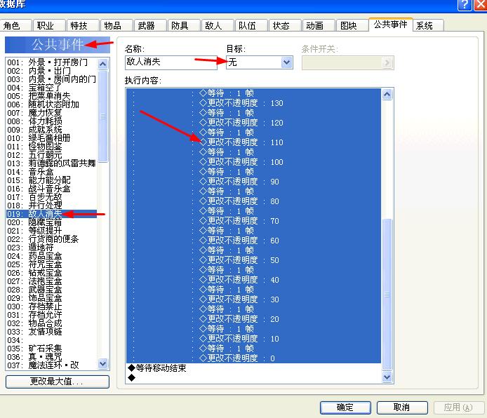Select event 035: 矿石采集

click(51, 349)
